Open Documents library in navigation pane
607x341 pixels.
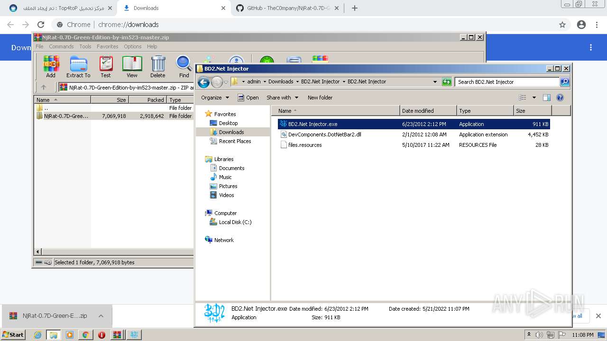(x=231, y=168)
